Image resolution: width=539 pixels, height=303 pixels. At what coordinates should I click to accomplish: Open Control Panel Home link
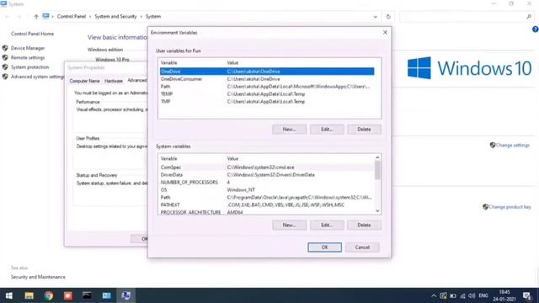tap(32, 34)
